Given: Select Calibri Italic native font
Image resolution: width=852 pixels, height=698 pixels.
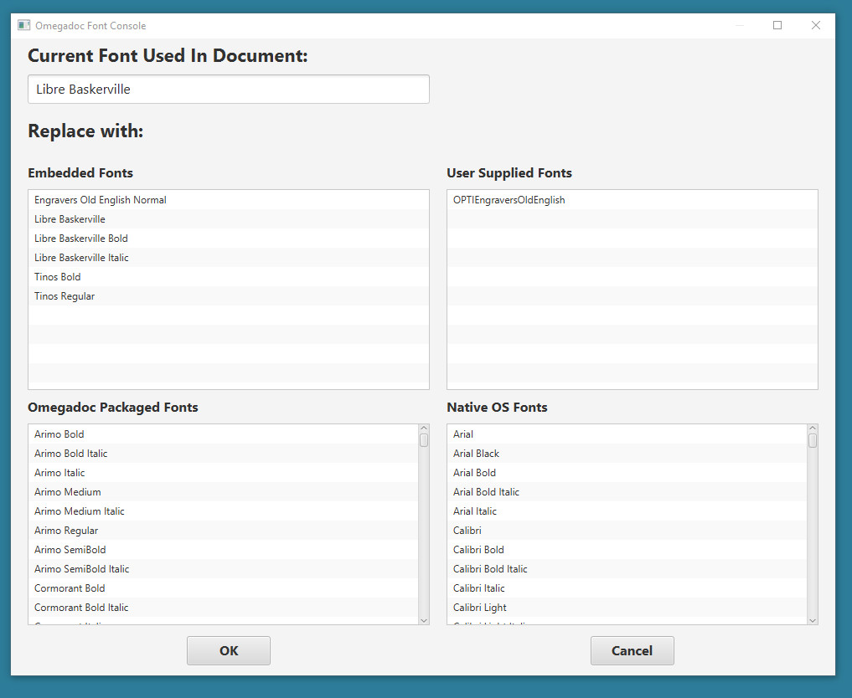Looking at the screenshot, I should tap(627, 588).
